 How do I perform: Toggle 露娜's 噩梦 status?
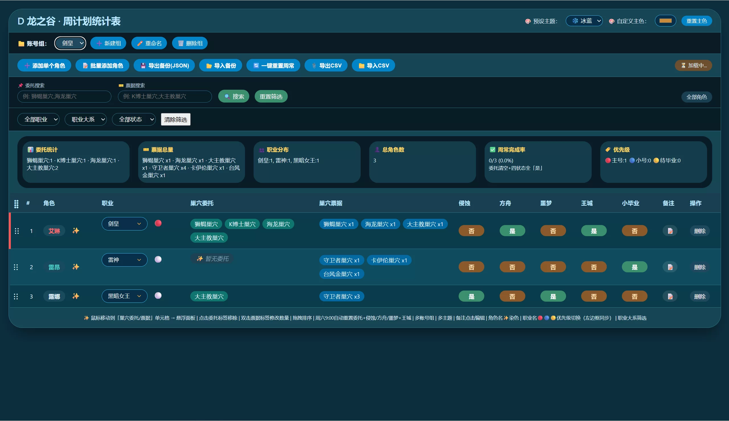coord(553,296)
